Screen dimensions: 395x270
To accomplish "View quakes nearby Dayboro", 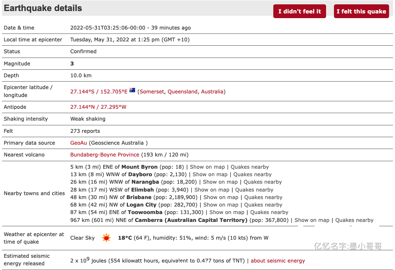I will [x=252, y=175].
